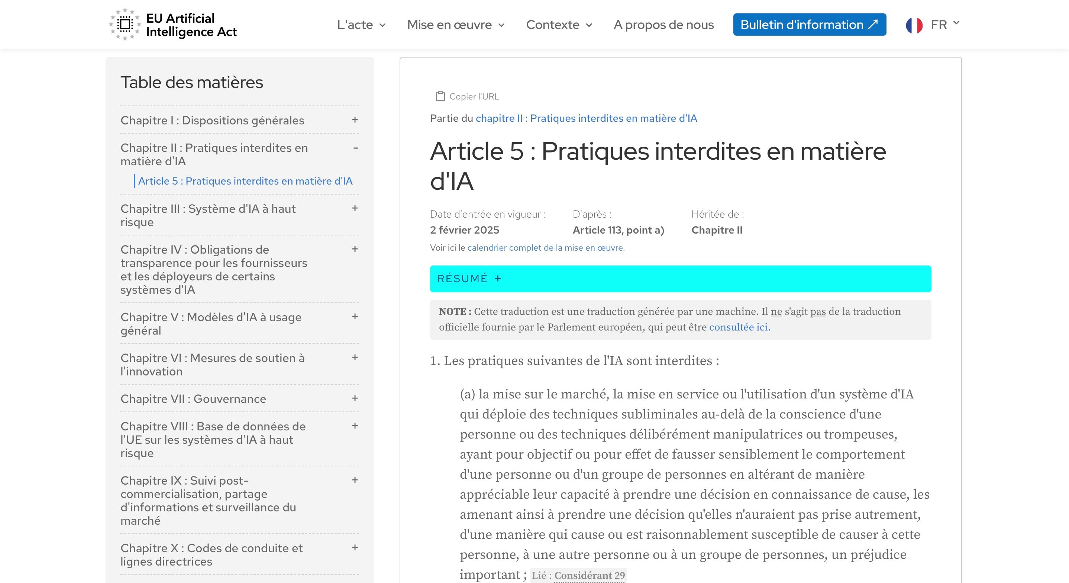This screenshot has width=1069, height=583.
Task: Expand Chapitre III Système d'IA à haut risque
Action: pos(355,208)
